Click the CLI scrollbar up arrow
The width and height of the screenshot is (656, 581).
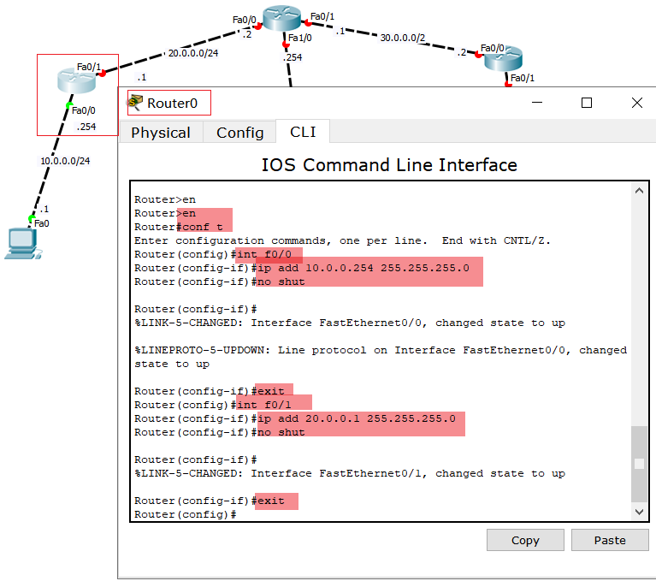coord(639,191)
